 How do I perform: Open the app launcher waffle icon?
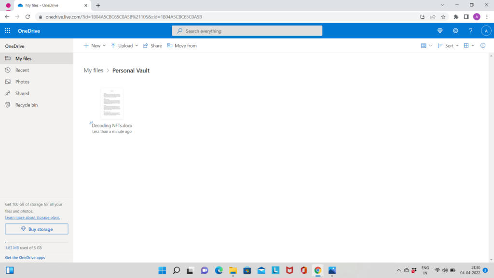(x=7, y=30)
